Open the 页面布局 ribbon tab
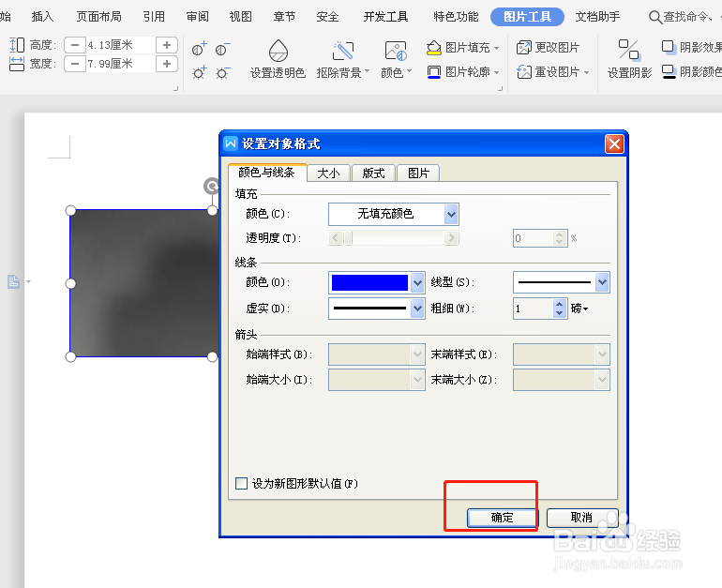This screenshot has height=588, width=722. click(x=98, y=17)
